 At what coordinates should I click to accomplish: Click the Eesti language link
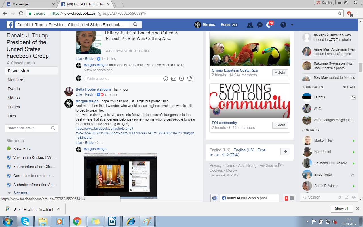[261, 150]
